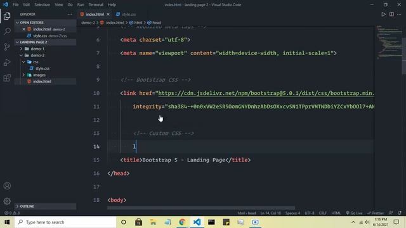
Task: Open the Bootstrap CDN link on line 10
Action: [x=266, y=93]
